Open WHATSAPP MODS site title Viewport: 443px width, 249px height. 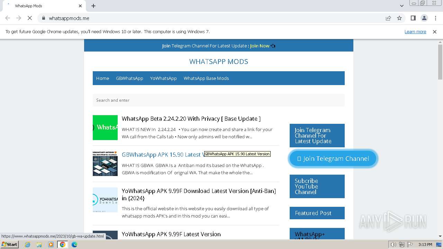click(x=219, y=62)
